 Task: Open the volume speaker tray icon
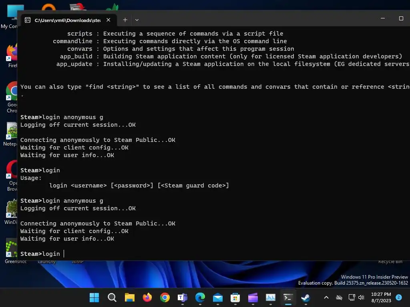pyautogui.click(x=361, y=297)
